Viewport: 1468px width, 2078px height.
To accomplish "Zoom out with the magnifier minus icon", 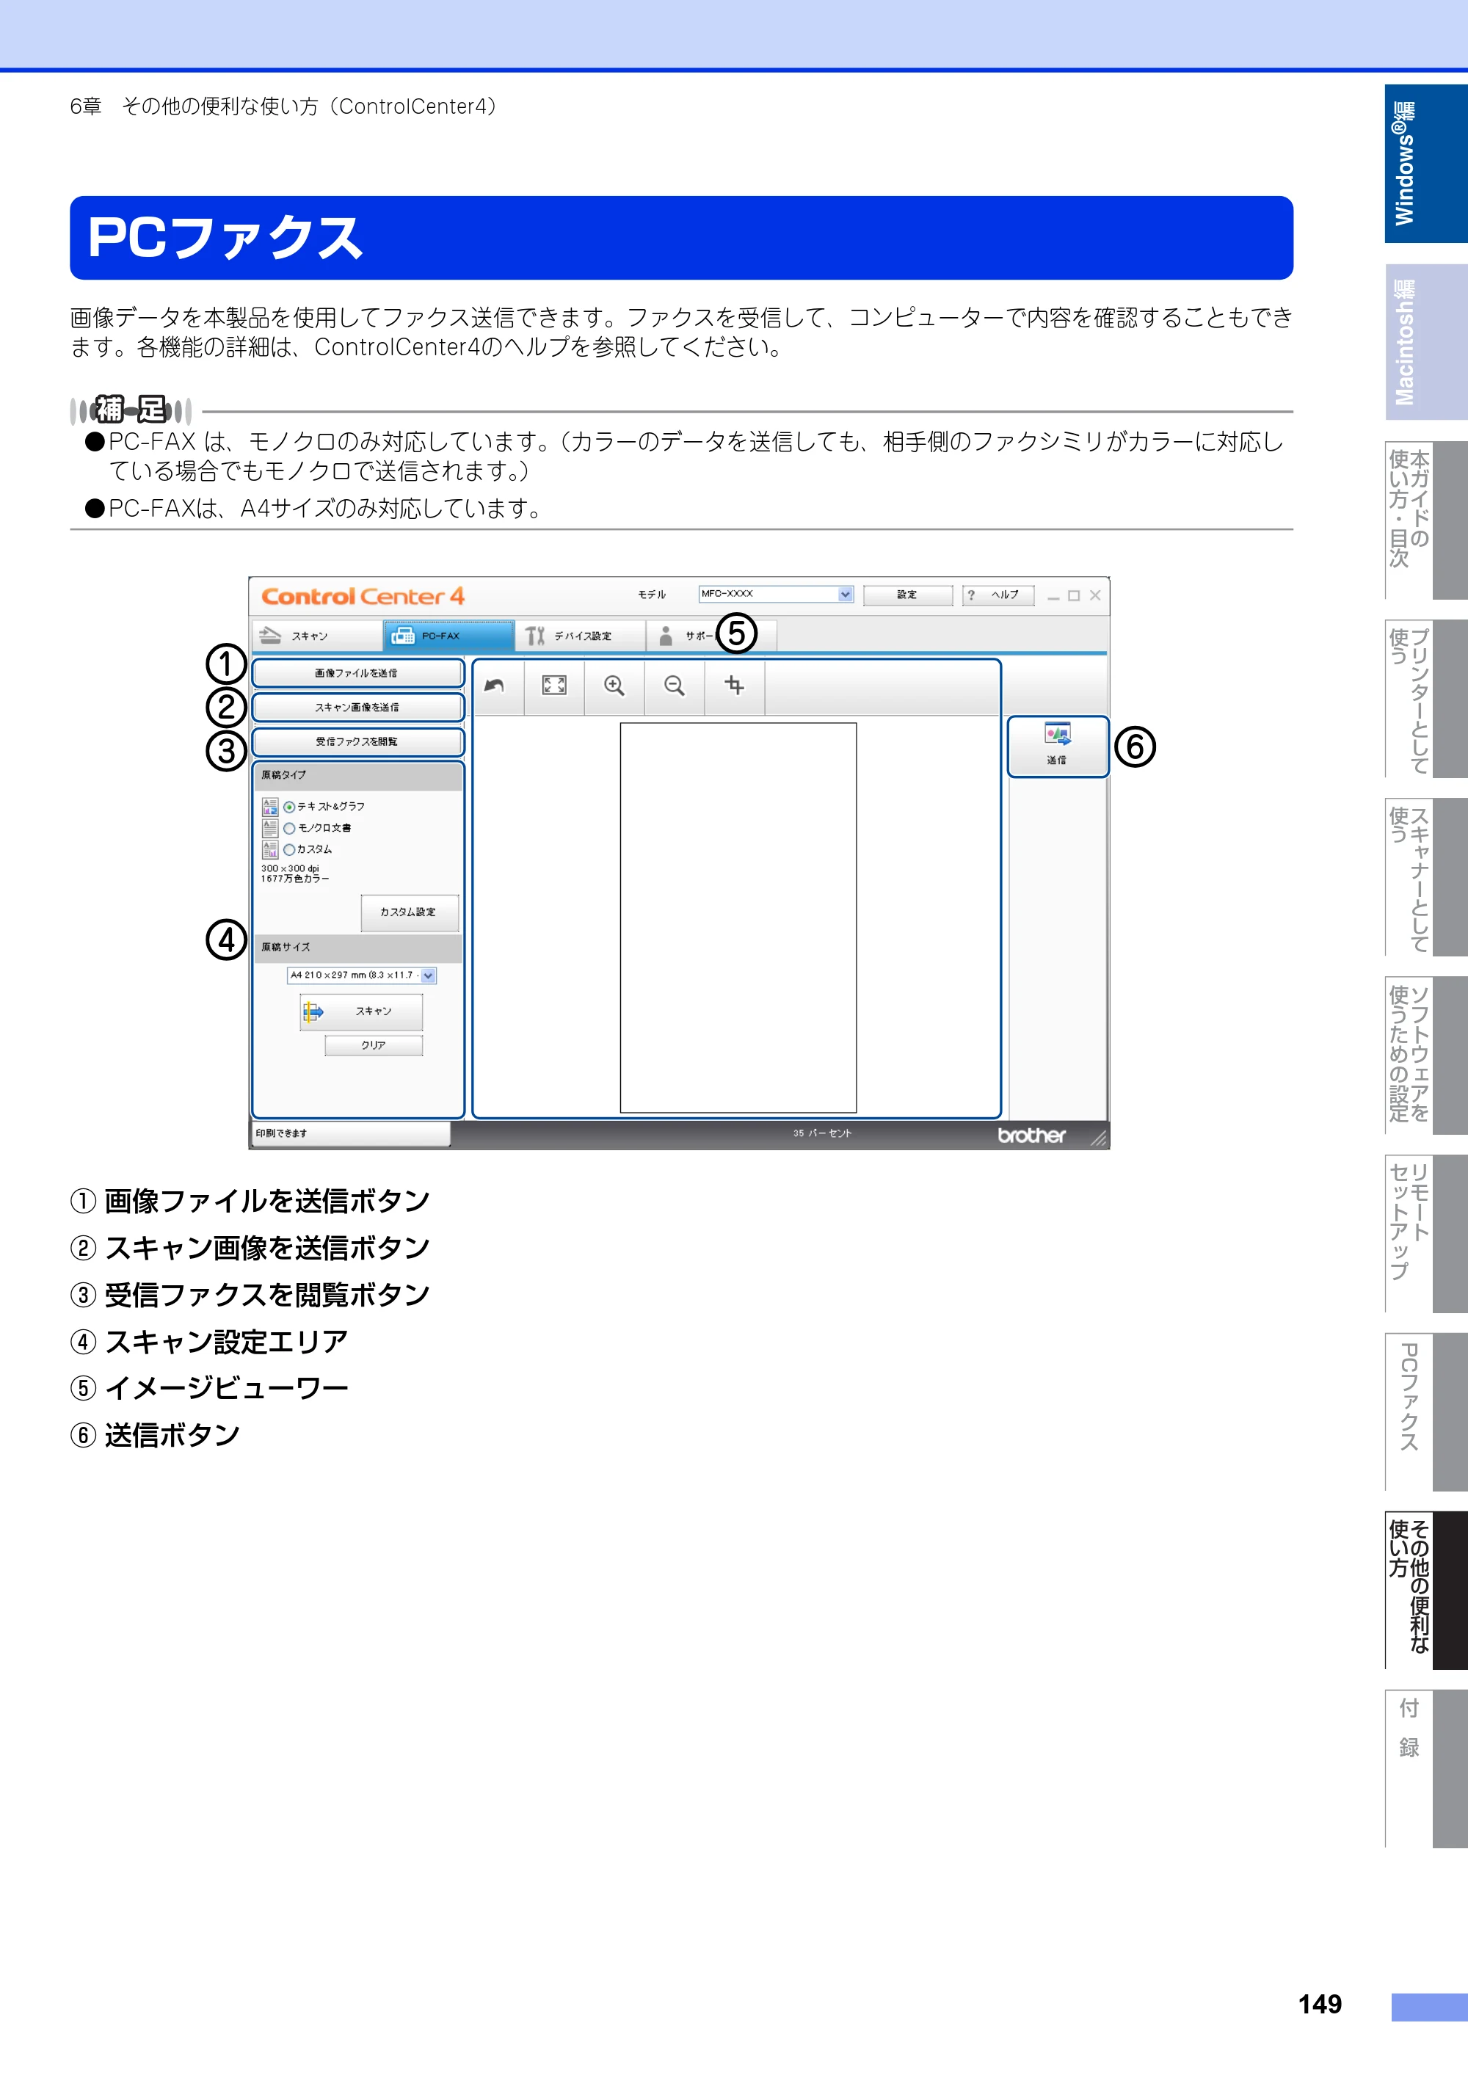I will click(x=675, y=686).
